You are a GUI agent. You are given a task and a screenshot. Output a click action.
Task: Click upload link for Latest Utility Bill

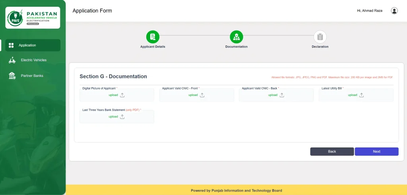click(353, 95)
